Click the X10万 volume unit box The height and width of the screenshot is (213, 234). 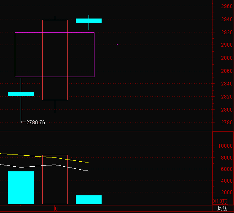220,201
